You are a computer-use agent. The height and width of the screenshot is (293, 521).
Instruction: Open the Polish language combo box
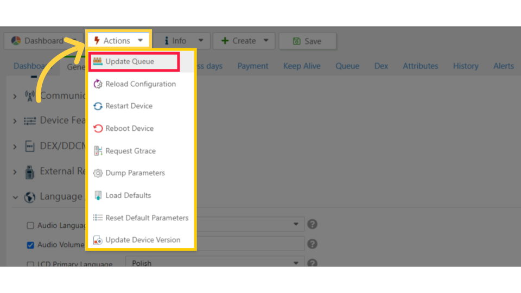(215, 263)
